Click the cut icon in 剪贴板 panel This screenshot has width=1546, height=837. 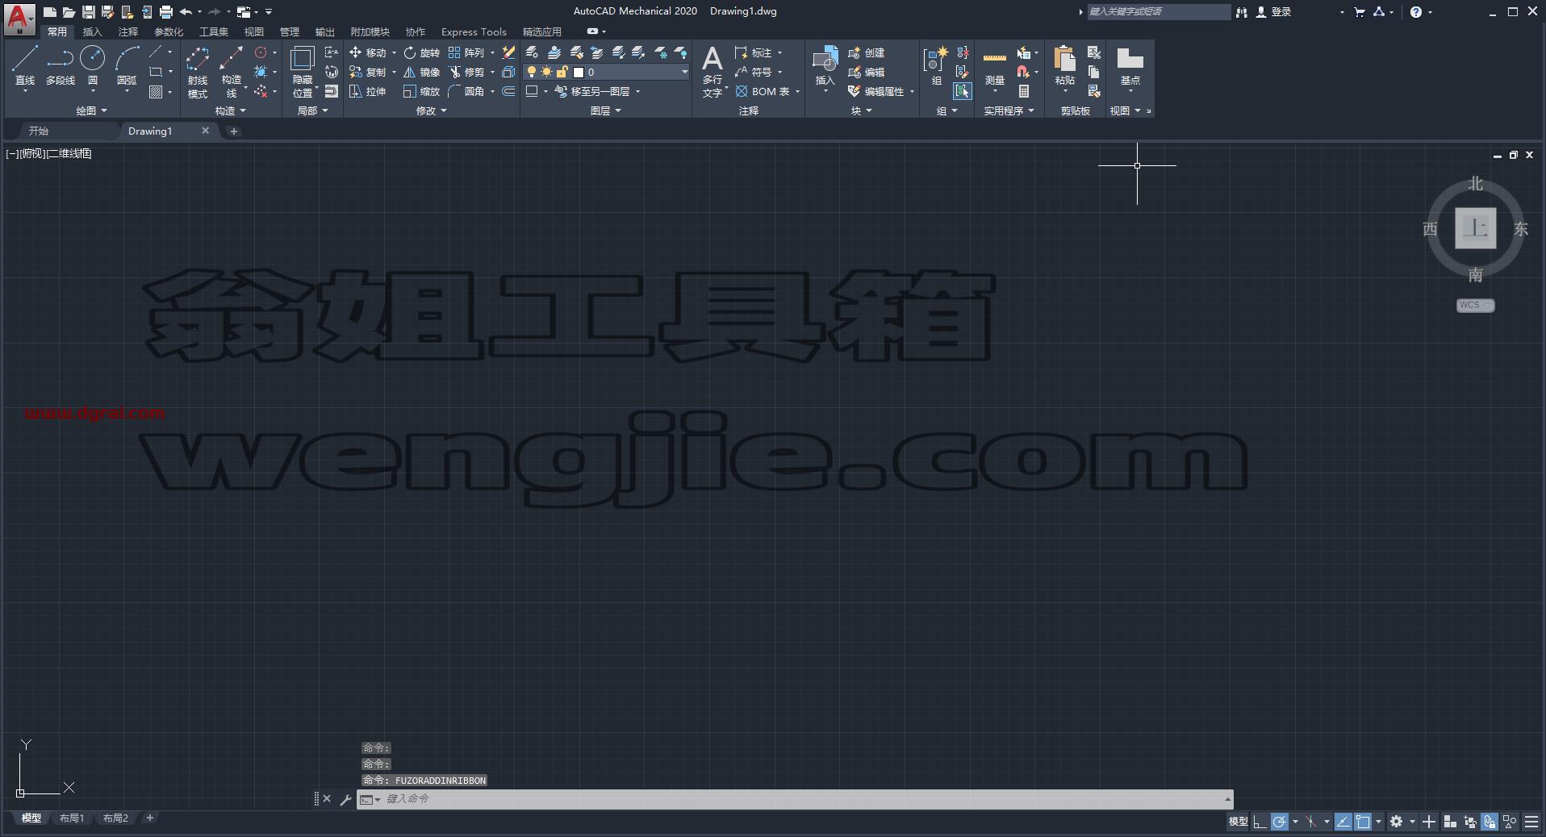coord(1094,52)
